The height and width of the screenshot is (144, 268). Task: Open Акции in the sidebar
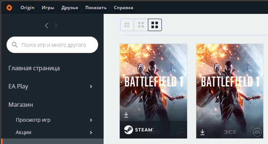click(x=23, y=133)
